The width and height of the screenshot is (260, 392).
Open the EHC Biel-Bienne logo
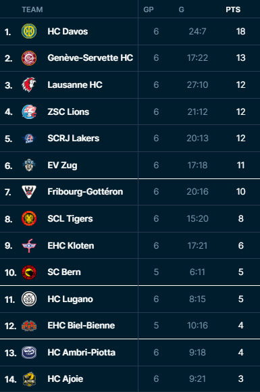click(29, 326)
